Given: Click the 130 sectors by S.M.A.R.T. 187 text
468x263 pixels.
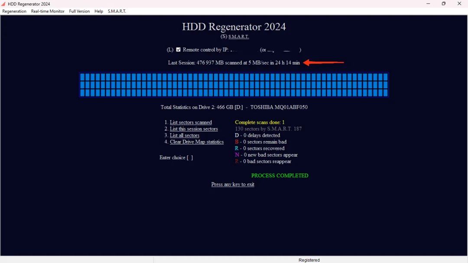Looking at the screenshot, I should click(x=268, y=129).
